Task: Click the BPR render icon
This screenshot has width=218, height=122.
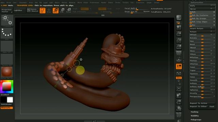Action: pyautogui.click(x=179, y=18)
